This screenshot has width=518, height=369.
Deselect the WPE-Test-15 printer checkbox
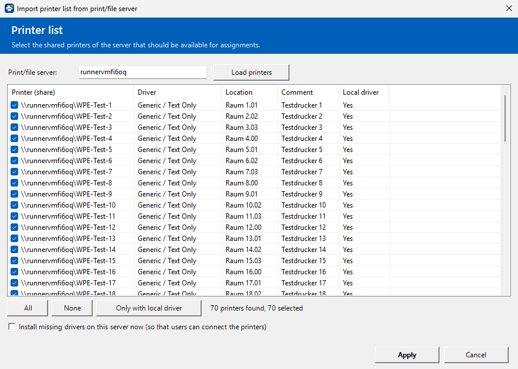[14, 261]
